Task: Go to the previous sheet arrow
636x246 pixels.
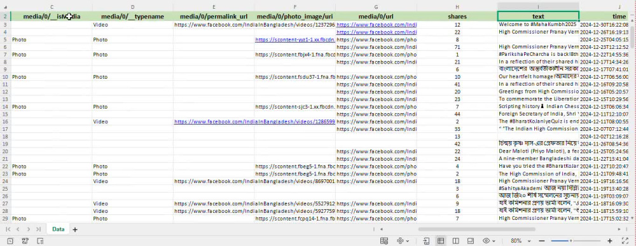Action: (x=18, y=229)
